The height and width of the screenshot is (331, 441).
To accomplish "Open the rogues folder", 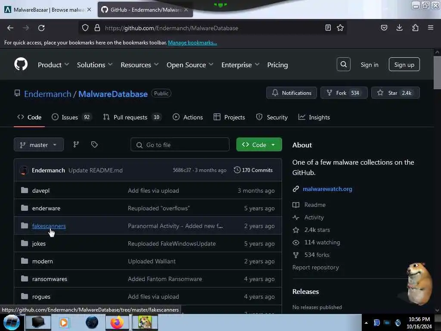I will (41, 297).
